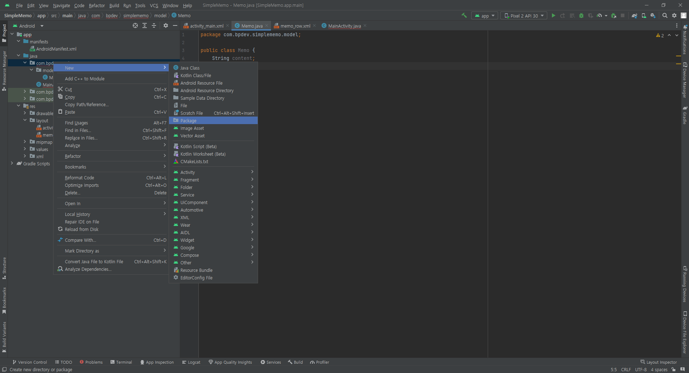Open the Pixel 2 API 30 device dropdown
This screenshot has width=689, height=373.
pyautogui.click(x=524, y=16)
